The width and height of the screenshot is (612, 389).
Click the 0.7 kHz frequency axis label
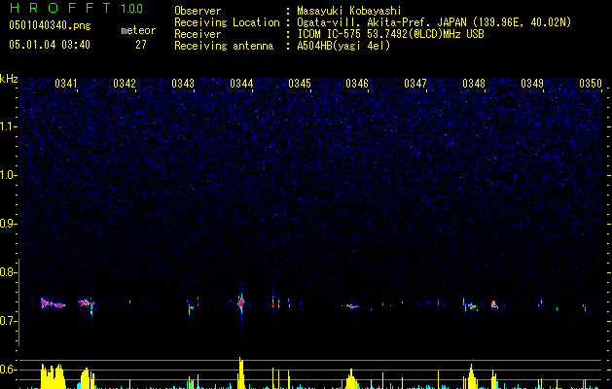tap(8, 321)
